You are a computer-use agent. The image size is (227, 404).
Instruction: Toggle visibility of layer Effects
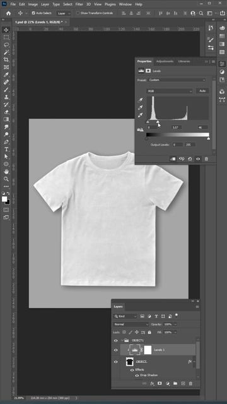pos(132,370)
